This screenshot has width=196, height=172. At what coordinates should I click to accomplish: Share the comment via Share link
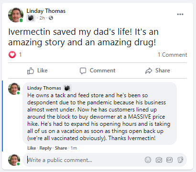click(x=61, y=148)
